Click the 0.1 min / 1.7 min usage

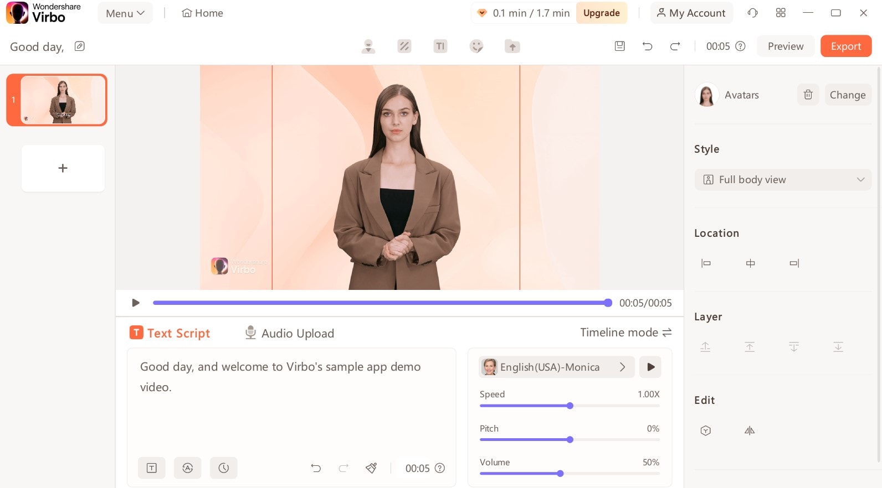(524, 13)
